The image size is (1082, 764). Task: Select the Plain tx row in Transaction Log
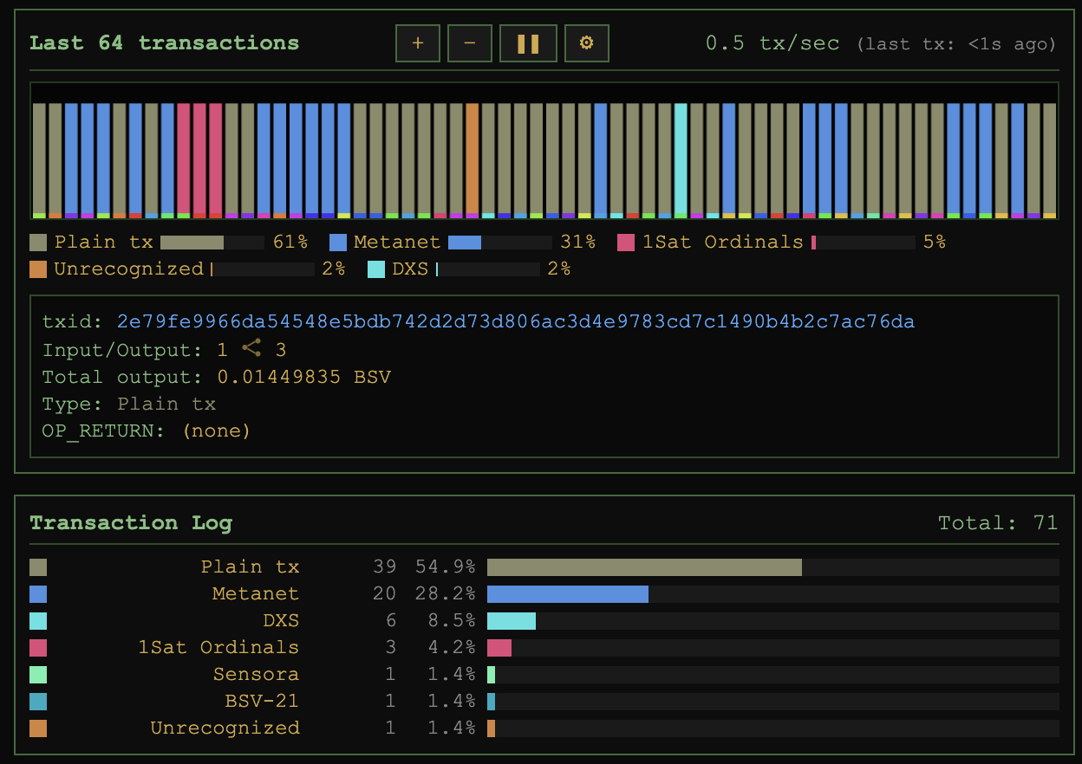(544, 567)
